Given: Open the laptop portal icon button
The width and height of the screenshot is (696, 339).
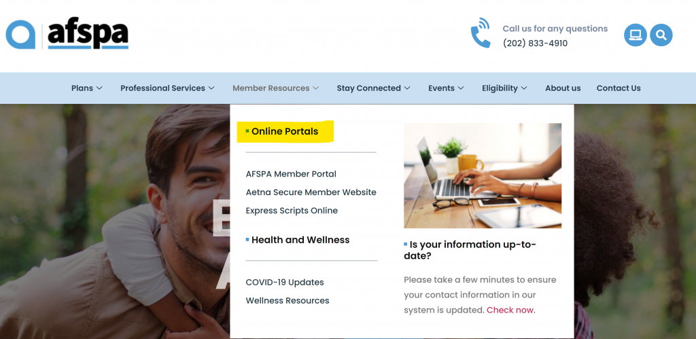Looking at the screenshot, I should [636, 35].
